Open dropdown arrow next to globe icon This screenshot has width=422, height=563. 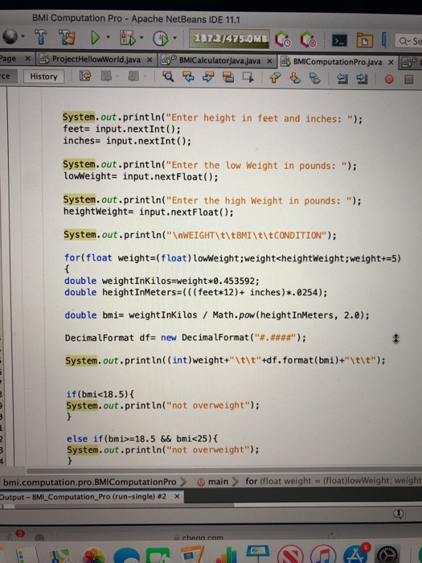(x=23, y=36)
